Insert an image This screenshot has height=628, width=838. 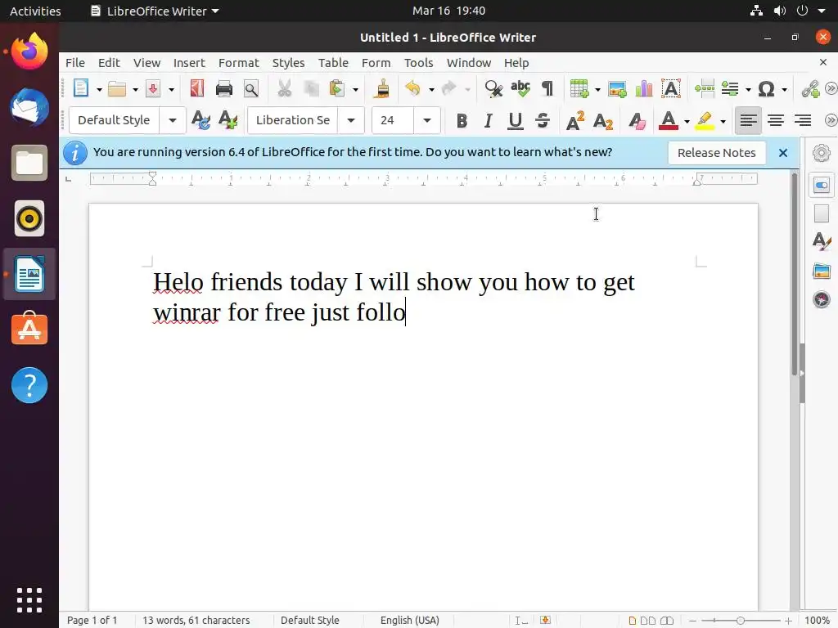point(617,88)
